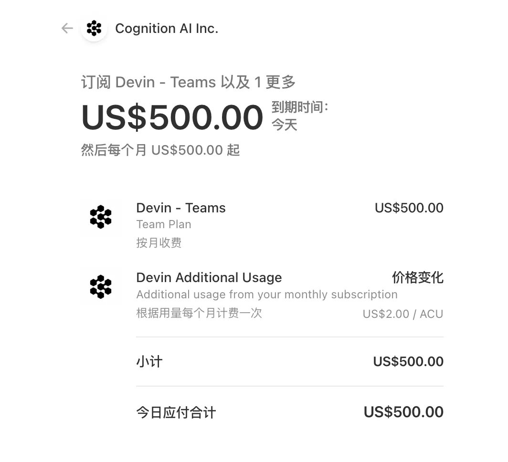The height and width of the screenshot is (462, 508).
Task: Click the back arrow to return to merchant
Action: click(x=66, y=28)
